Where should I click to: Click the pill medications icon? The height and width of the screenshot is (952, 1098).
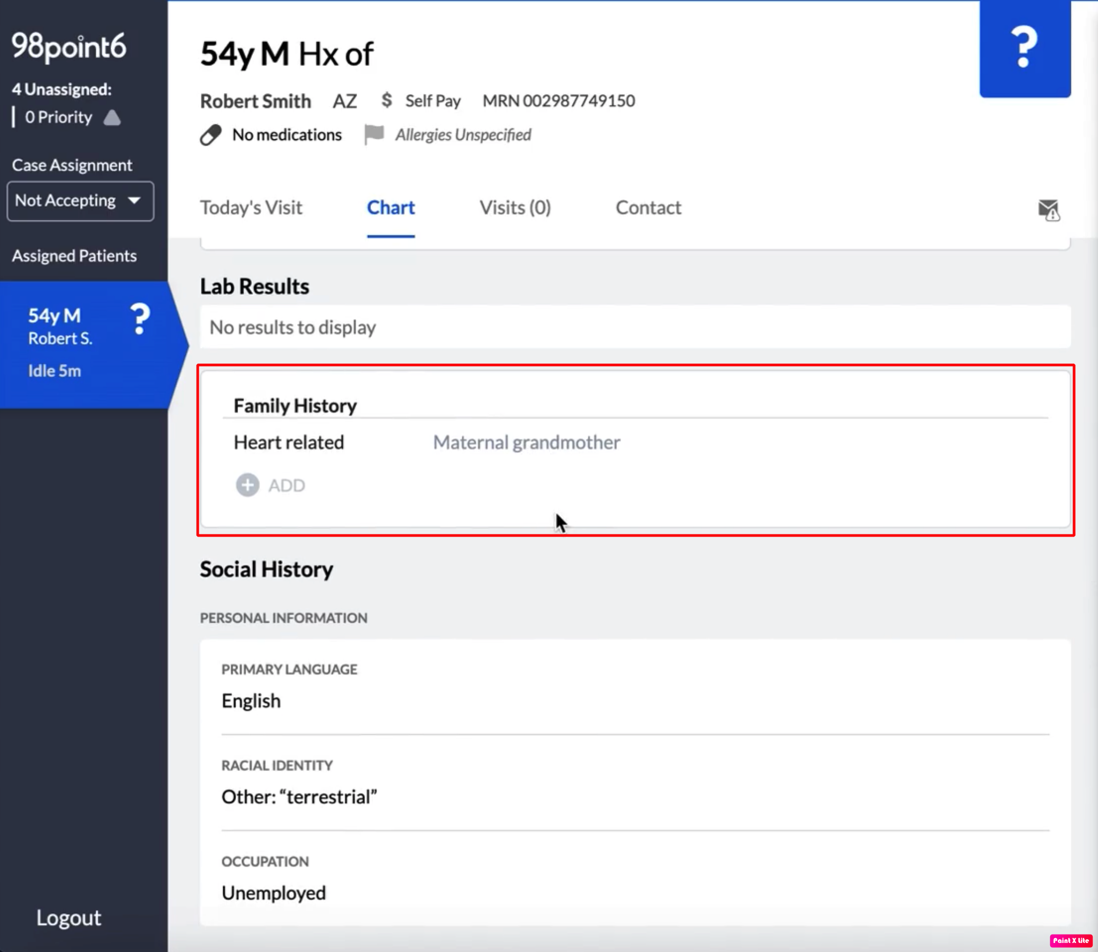[210, 135]
